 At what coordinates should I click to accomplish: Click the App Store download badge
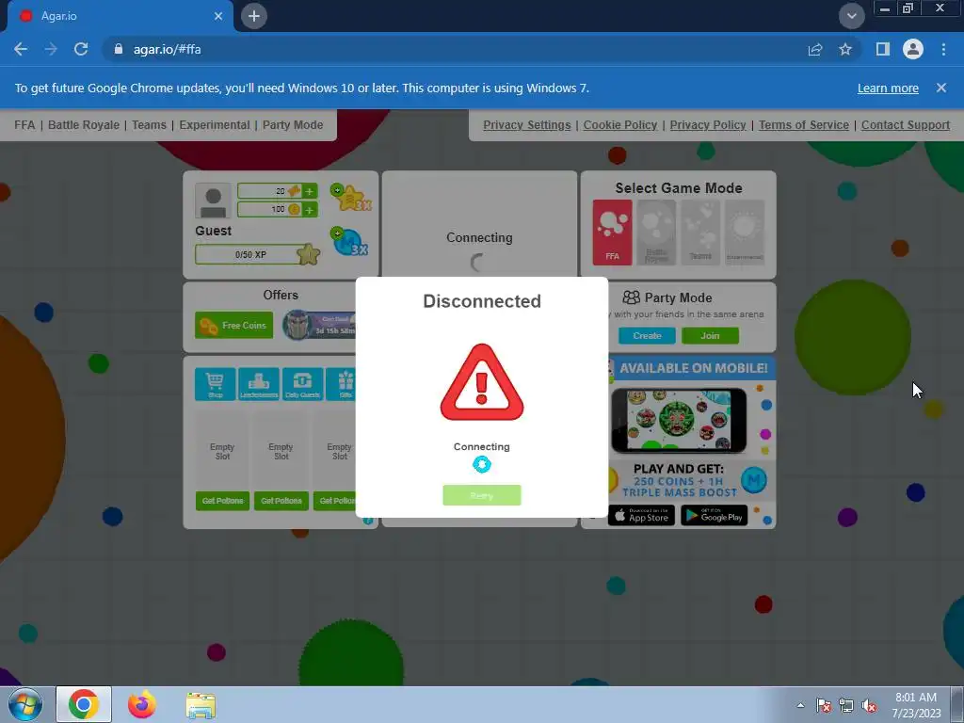[x=641, y=515]
